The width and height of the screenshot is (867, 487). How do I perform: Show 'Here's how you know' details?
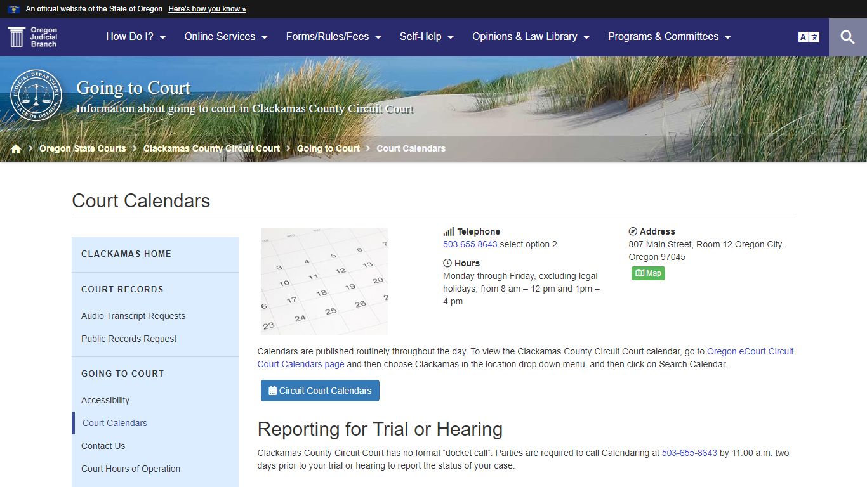coord(207,9)
